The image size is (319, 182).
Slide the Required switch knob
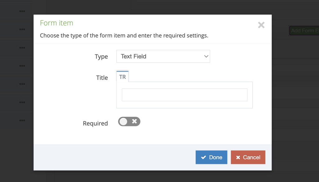click(x=124, y=121)
